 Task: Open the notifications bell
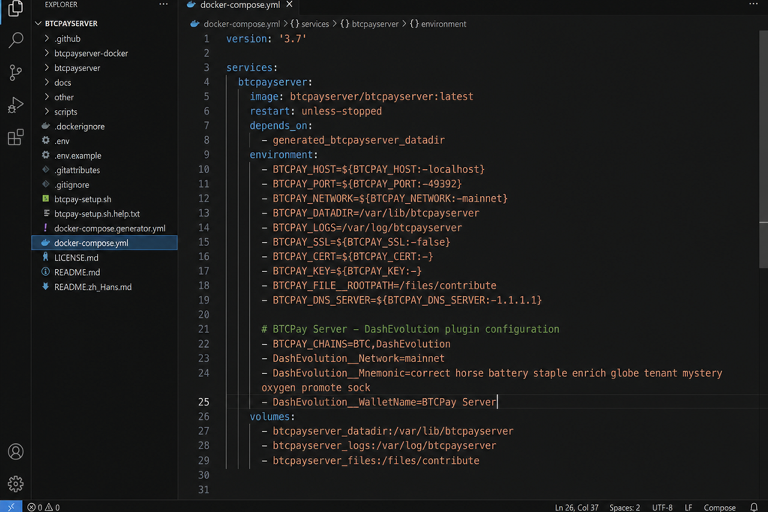753,507
